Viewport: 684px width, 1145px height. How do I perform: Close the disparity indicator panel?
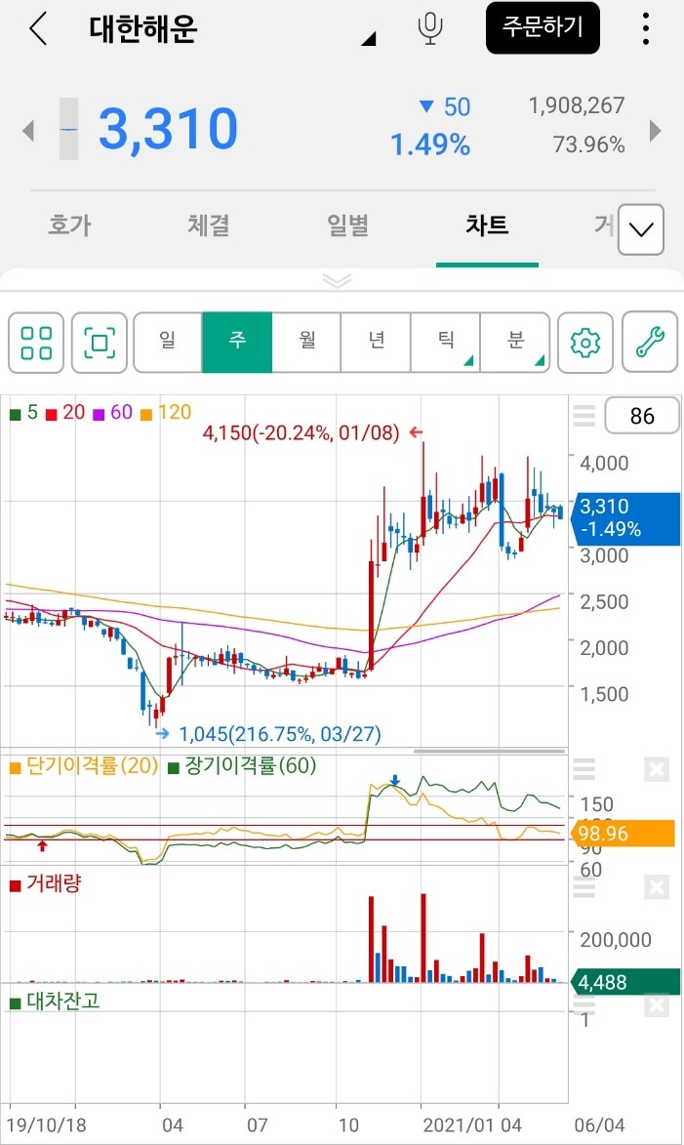pyautogui.click(x=657, y=769)
